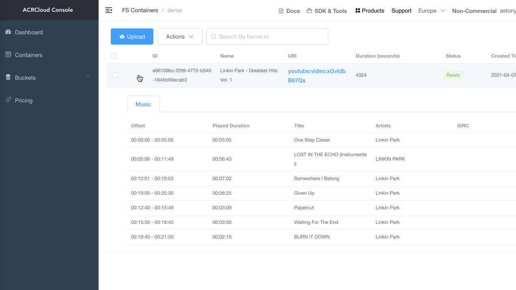Viewport: 516px width, 290px height.
Task: Click the title One Step Closer
Action: pyautogui.click(x=312, y=140)
